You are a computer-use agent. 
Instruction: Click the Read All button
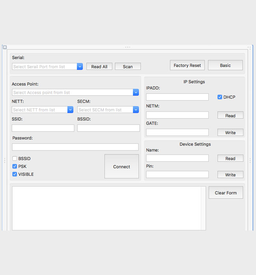(99, 66)
